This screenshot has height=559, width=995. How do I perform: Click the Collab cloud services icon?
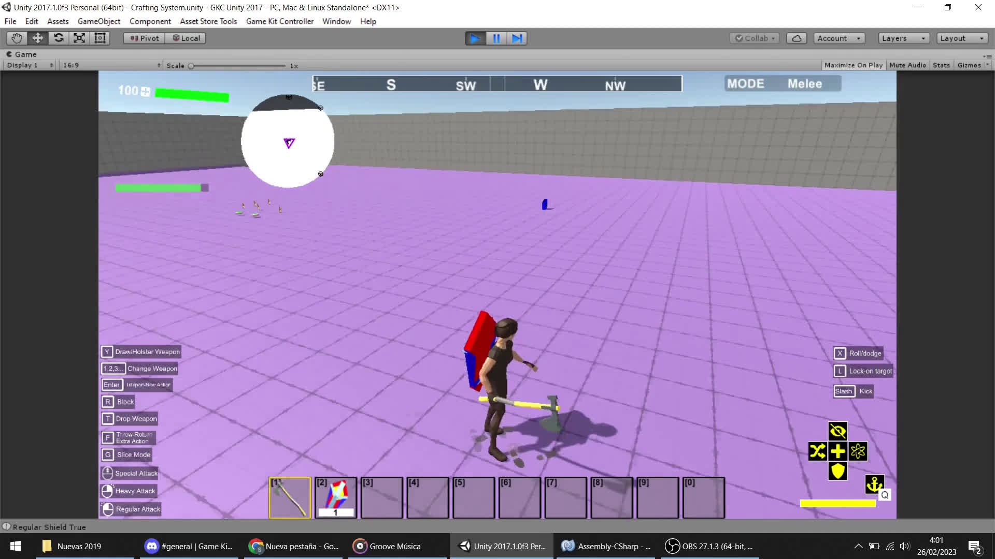point(797,38)
